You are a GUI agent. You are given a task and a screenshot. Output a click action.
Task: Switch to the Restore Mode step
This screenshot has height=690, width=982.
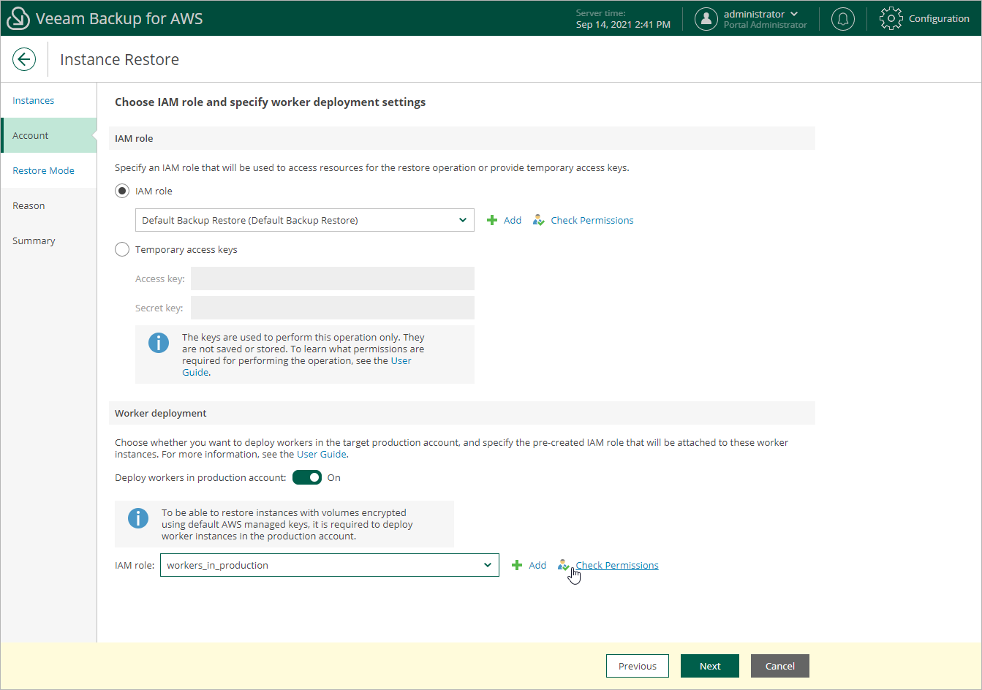click(x=43, y=170)
